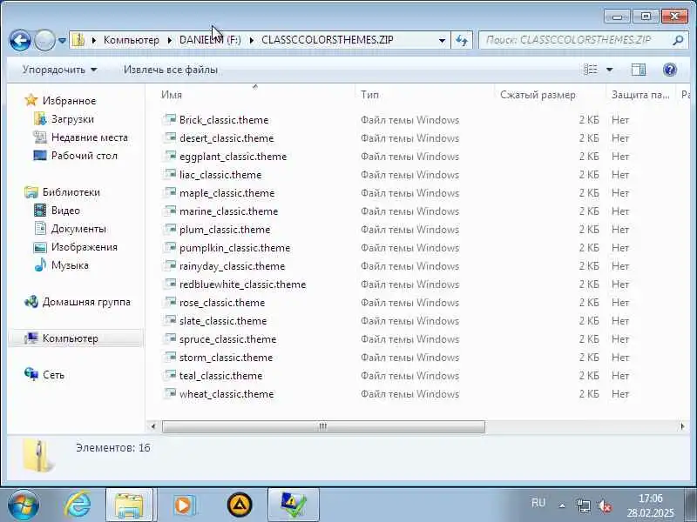Open the Документы library

[x=78, y=229]
